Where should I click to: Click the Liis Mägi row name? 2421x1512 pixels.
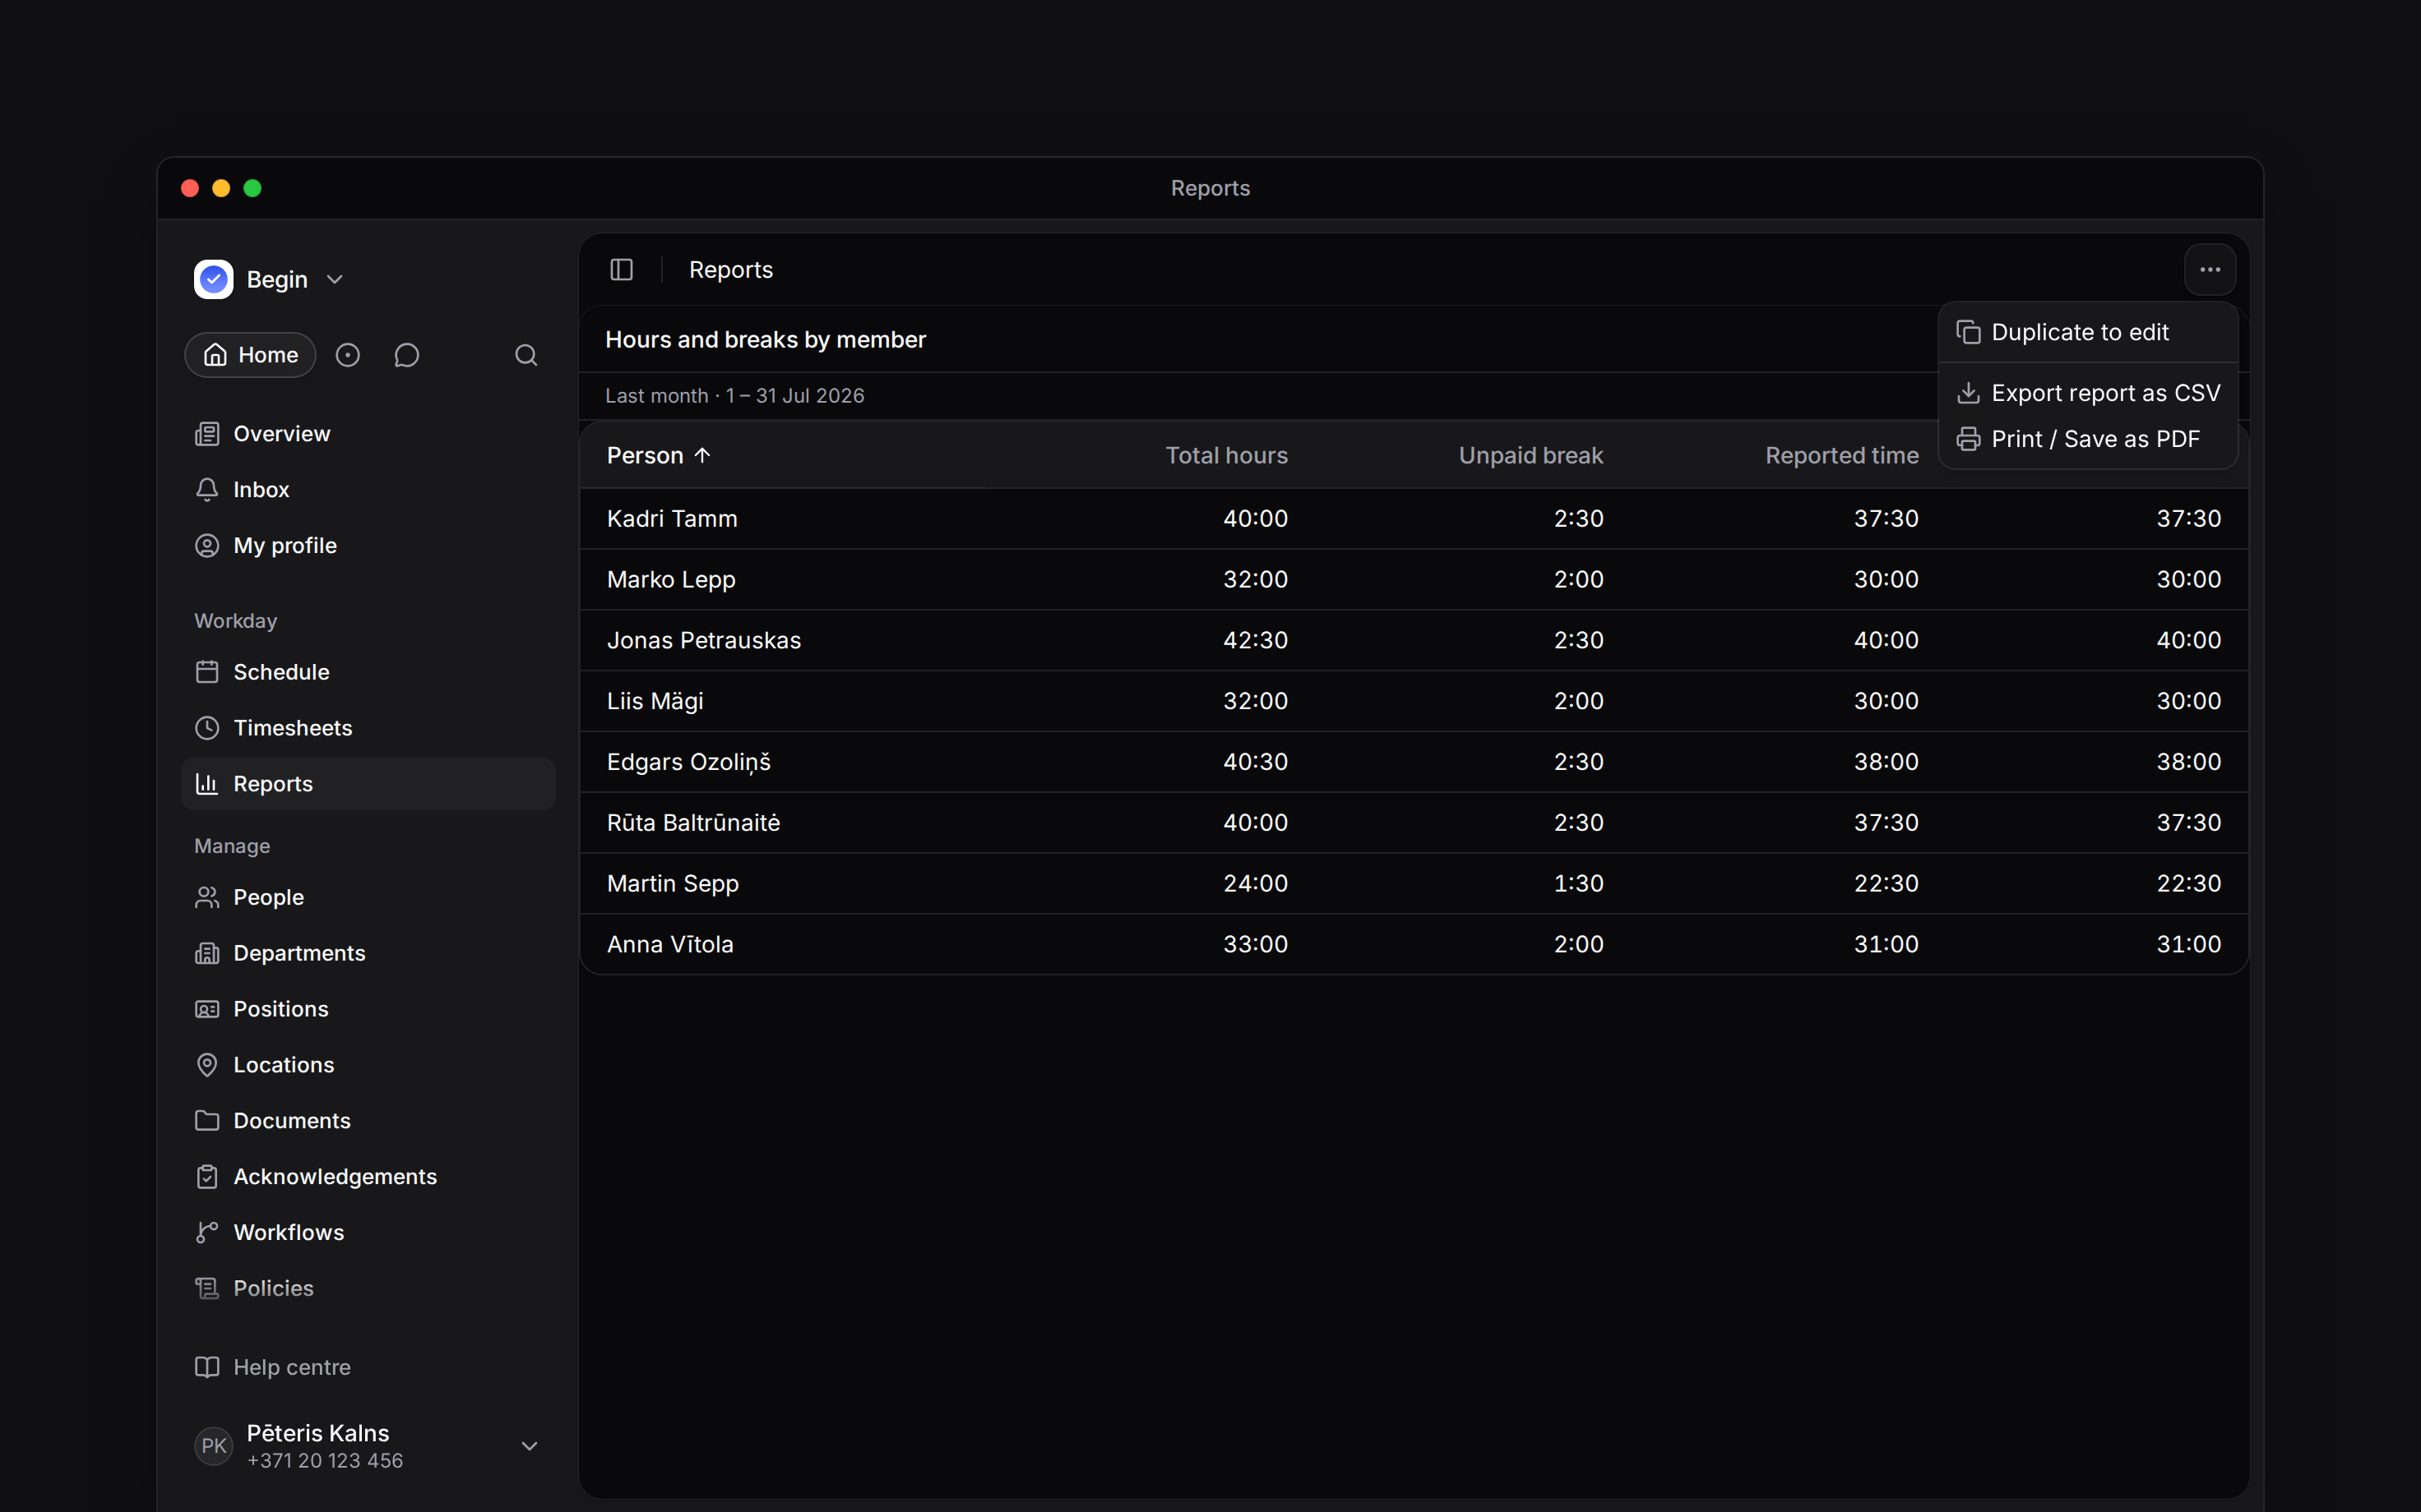point(655,701)
